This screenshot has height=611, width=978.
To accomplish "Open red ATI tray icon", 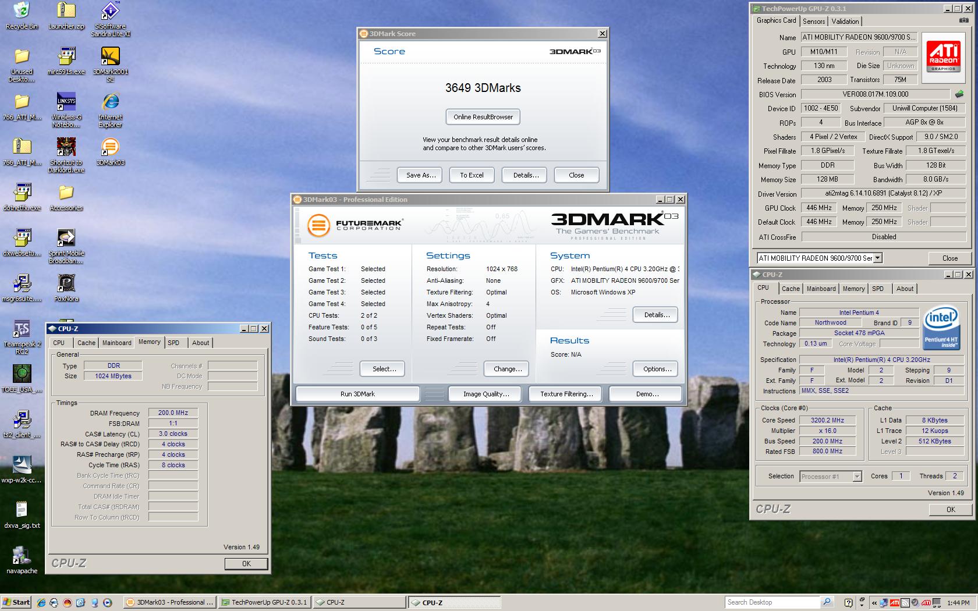I will (x=894, y=602).
